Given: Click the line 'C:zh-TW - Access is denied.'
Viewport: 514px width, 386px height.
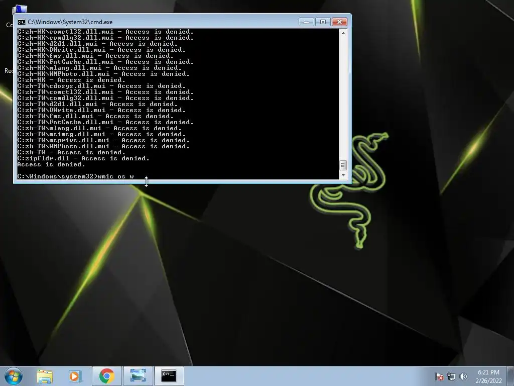Looking at the screenshot, I should tap(71, 152).
